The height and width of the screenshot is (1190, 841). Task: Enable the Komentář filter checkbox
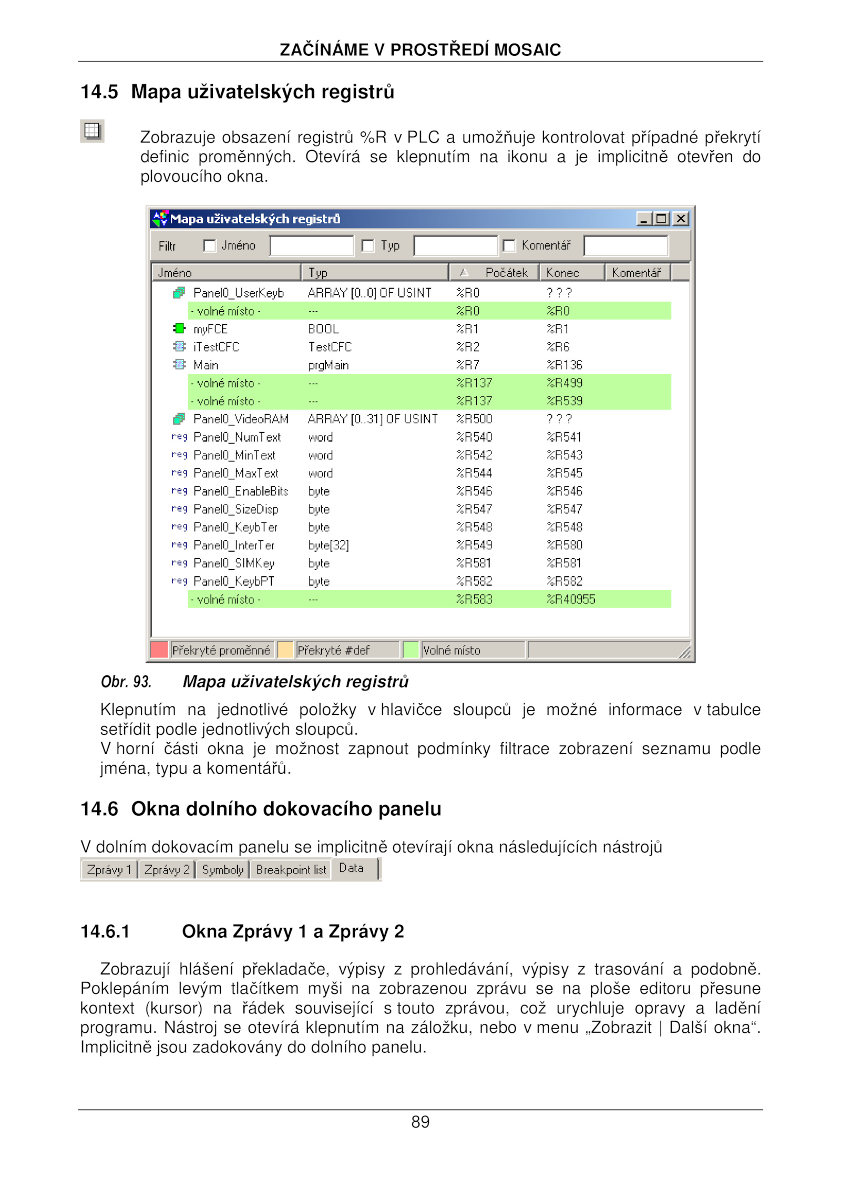[x=509, y=245]
